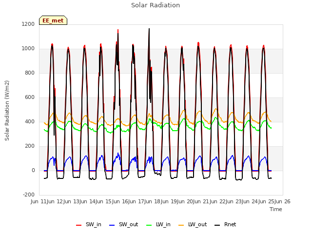This screenshot has height=234, width=312.
Task: Click the Jun 26 x-axis tick label
Action: [x=282, y=201]
